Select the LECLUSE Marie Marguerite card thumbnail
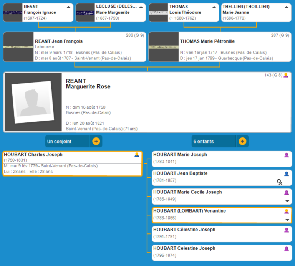295x266 pixels. click(x=85, y=13)
